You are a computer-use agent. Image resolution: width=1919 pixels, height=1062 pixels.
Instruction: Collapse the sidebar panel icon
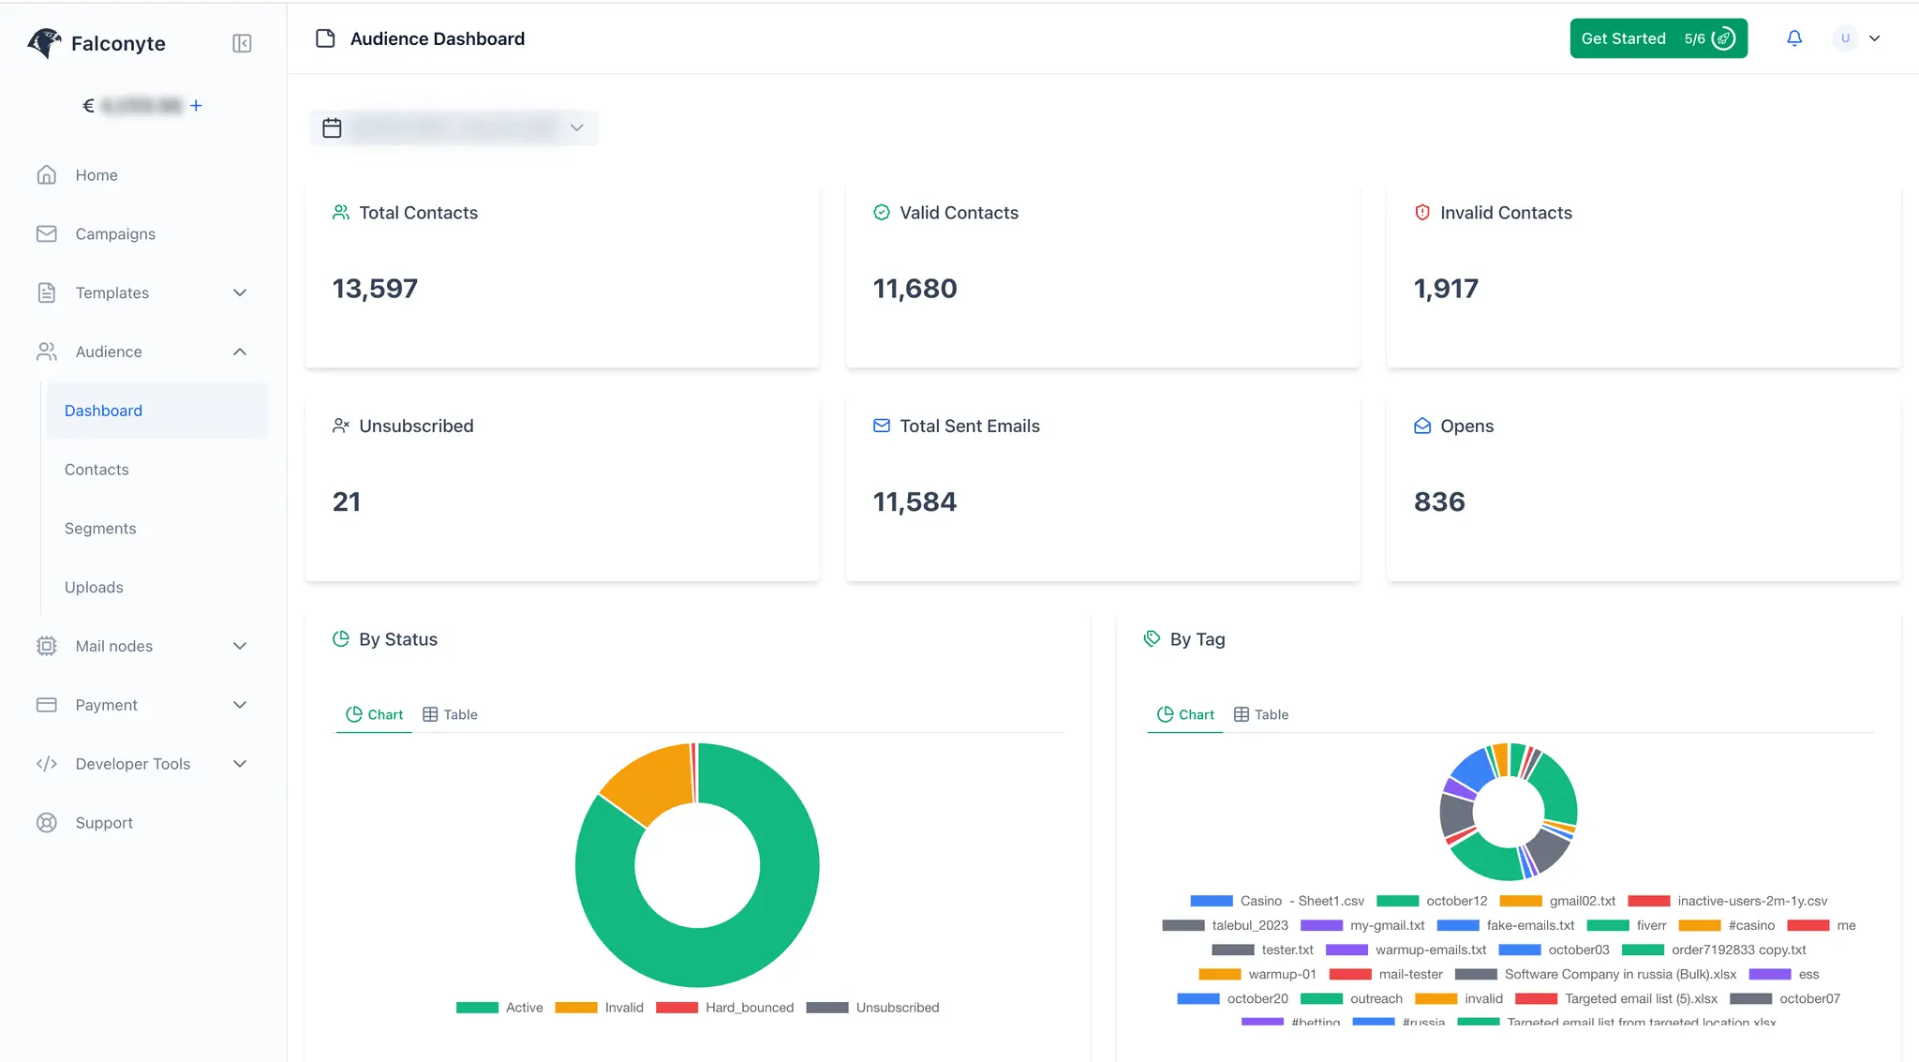point(242,43)
